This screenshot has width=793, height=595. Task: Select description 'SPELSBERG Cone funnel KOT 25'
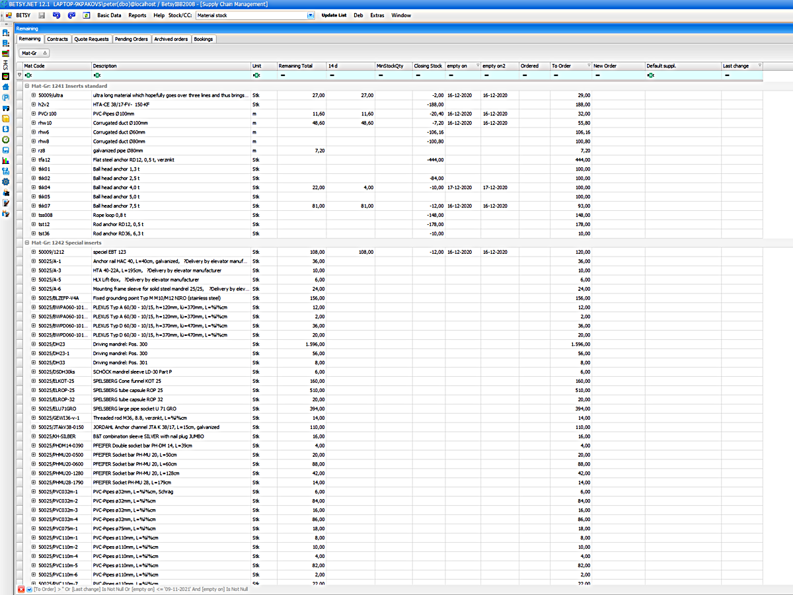pos(128,381)
